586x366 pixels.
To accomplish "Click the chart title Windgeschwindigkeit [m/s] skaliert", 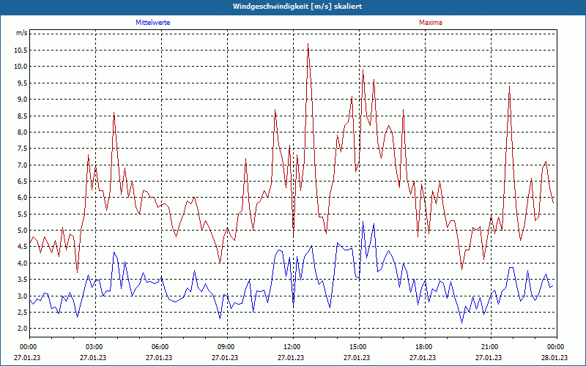I will pos(297,7).
